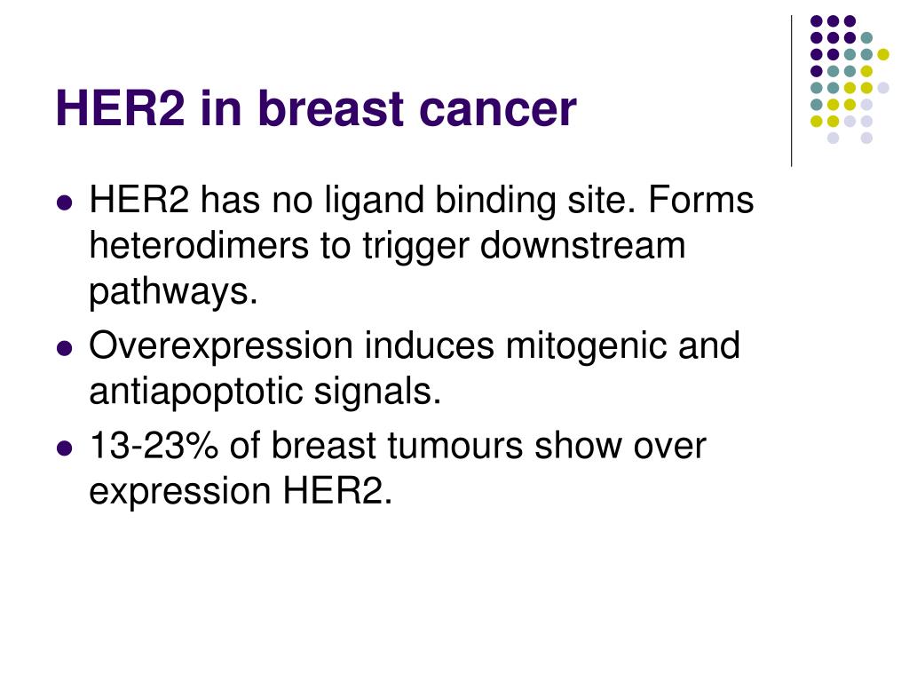Click the word 'heterodimers' in first bullet
This screenshot has height=682, width=909.
coord(199,245)
